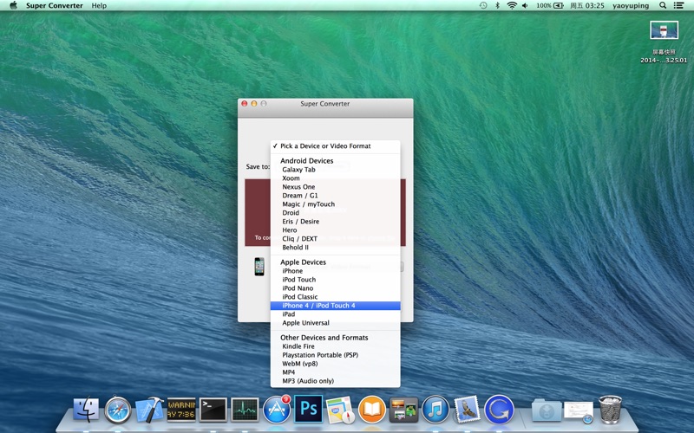Open the Super Converter app menu

(x=55, y=6)
